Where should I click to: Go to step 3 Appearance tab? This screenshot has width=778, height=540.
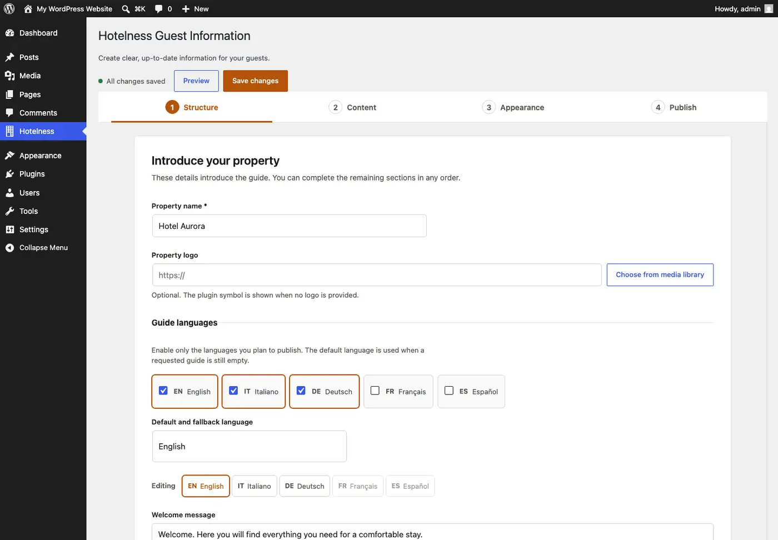513,107
